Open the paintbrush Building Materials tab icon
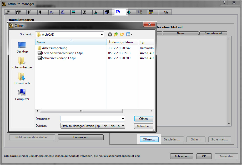This screenshot has height=165, width=242. point(96,12)
